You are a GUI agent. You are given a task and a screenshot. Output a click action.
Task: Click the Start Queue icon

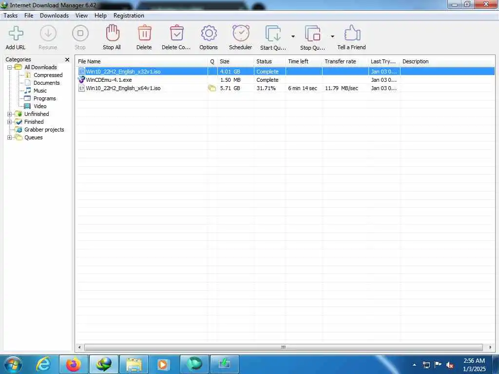(x=273, y=34)
